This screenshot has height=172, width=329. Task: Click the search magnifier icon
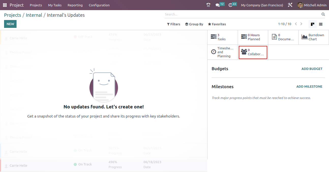point(323,14)
